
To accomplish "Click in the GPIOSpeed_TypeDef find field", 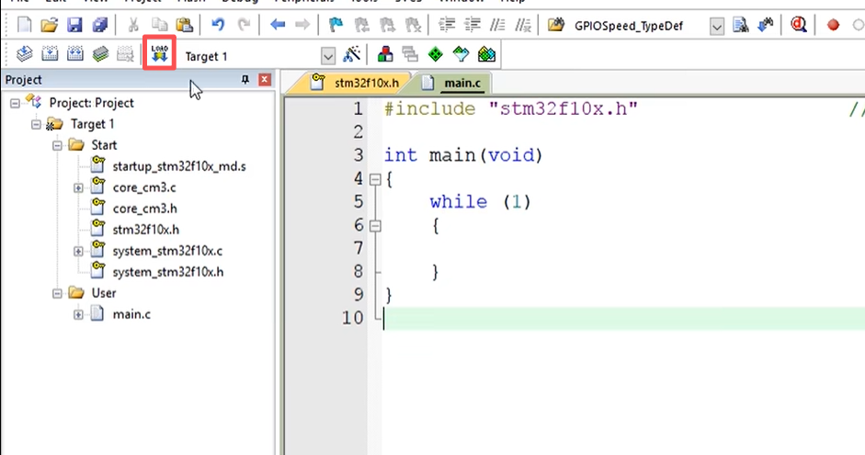I will point(640,26).
